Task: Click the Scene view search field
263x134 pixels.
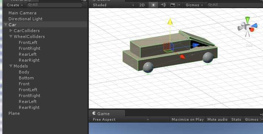Action: point(235,5)
